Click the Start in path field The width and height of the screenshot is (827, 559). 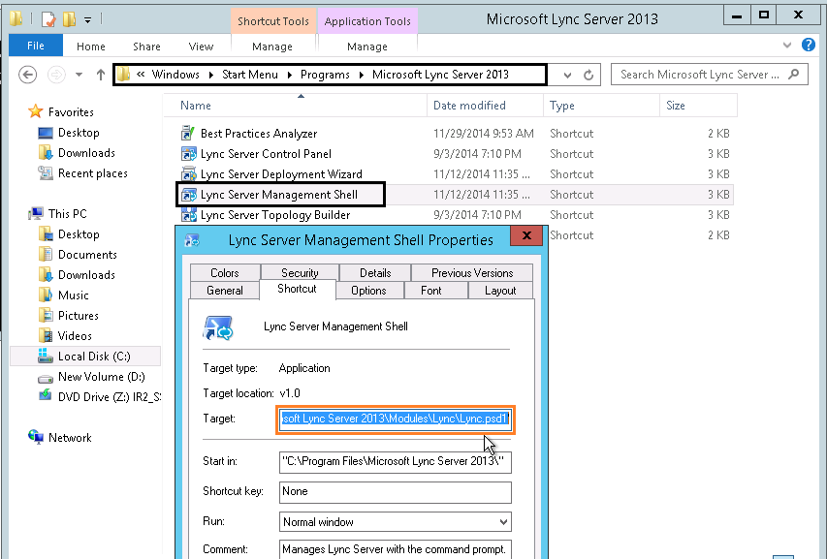395,461
